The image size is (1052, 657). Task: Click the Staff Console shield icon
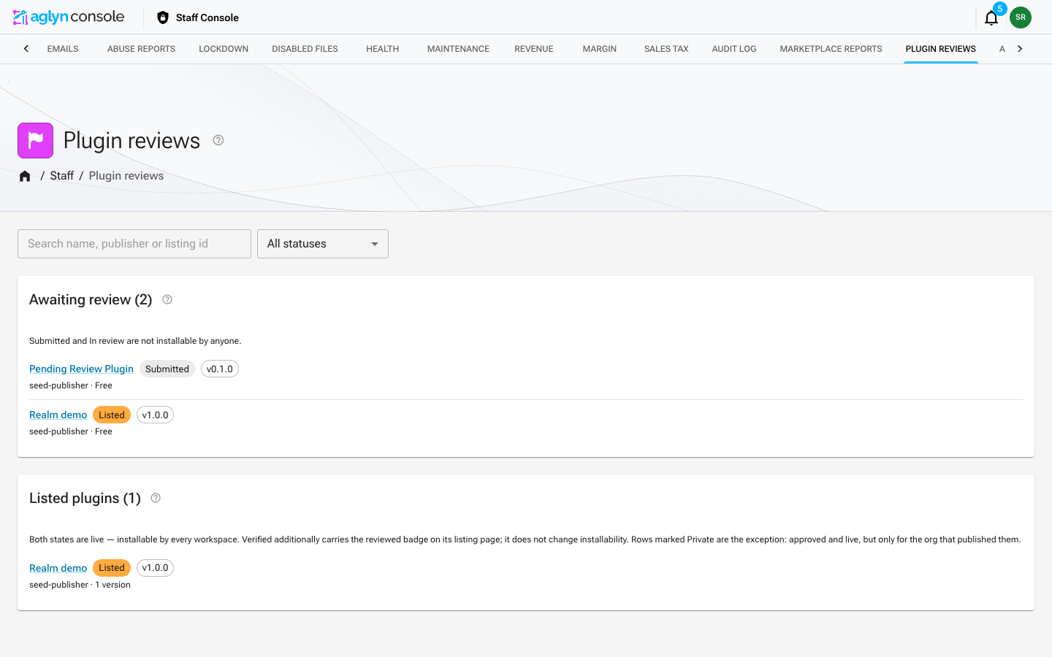[163, 18]
